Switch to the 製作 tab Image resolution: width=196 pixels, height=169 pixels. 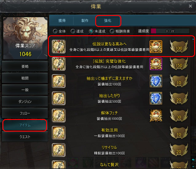pyautogui.click(x=85, y=21)
